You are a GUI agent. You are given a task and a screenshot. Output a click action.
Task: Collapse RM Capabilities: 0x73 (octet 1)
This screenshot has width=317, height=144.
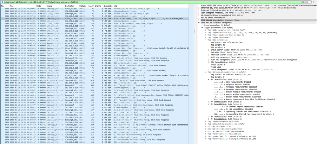pos(209,79)
